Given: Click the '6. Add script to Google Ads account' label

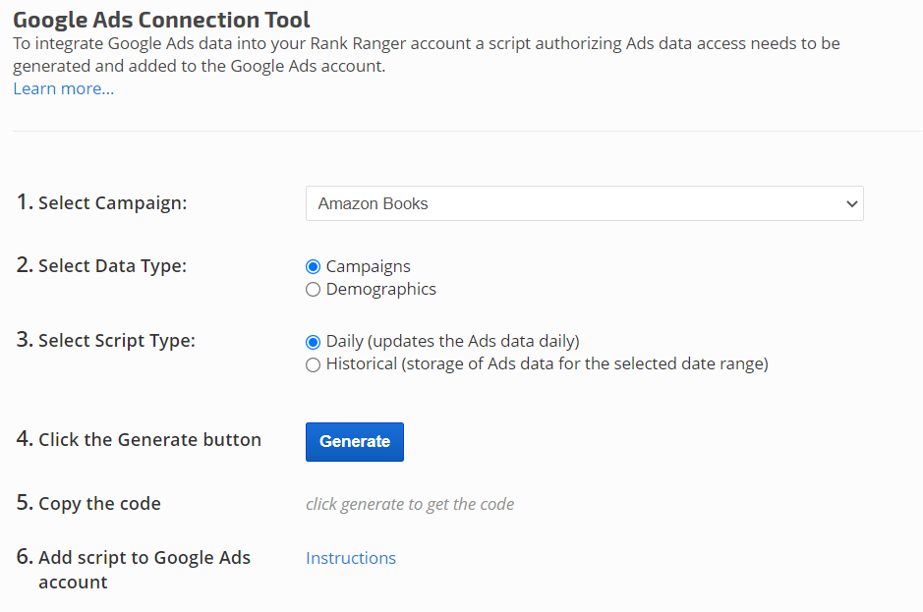Looking at the screenshot, I should pos(133,569).
